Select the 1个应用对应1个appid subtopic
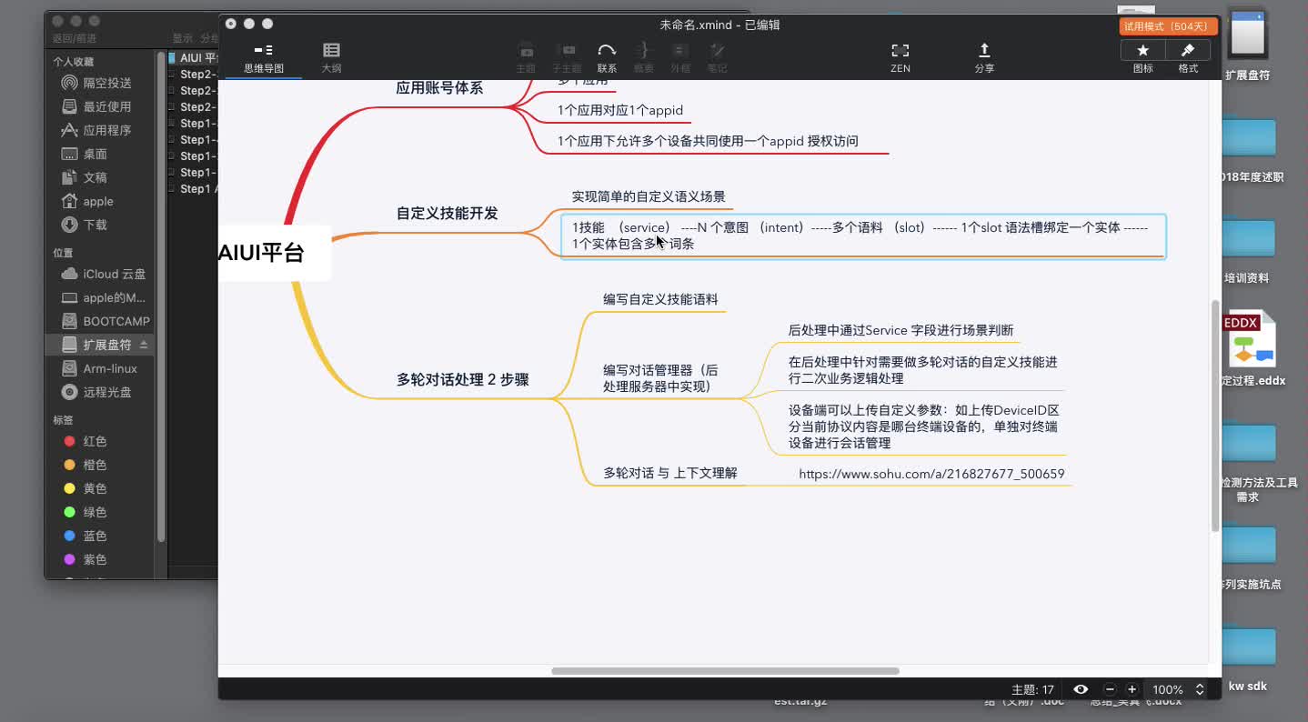 point(620,110)
